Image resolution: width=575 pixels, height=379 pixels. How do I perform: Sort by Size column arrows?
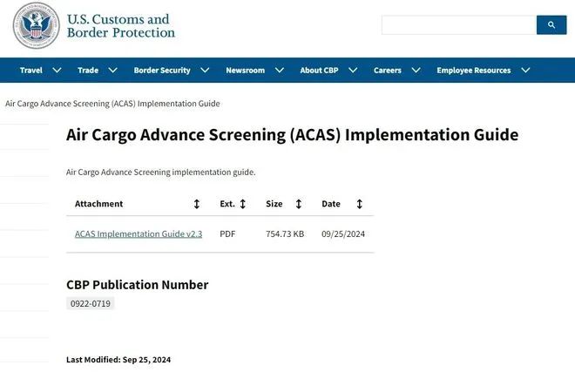point(299,204)
